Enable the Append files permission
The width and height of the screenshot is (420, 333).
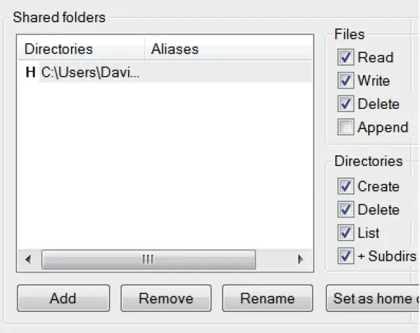(346, 127)
